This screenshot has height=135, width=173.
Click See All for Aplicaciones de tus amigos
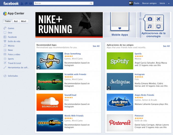click(166, 46)
